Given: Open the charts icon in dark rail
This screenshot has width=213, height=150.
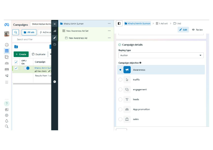Looking at the screenshot, I should [55, 31].
